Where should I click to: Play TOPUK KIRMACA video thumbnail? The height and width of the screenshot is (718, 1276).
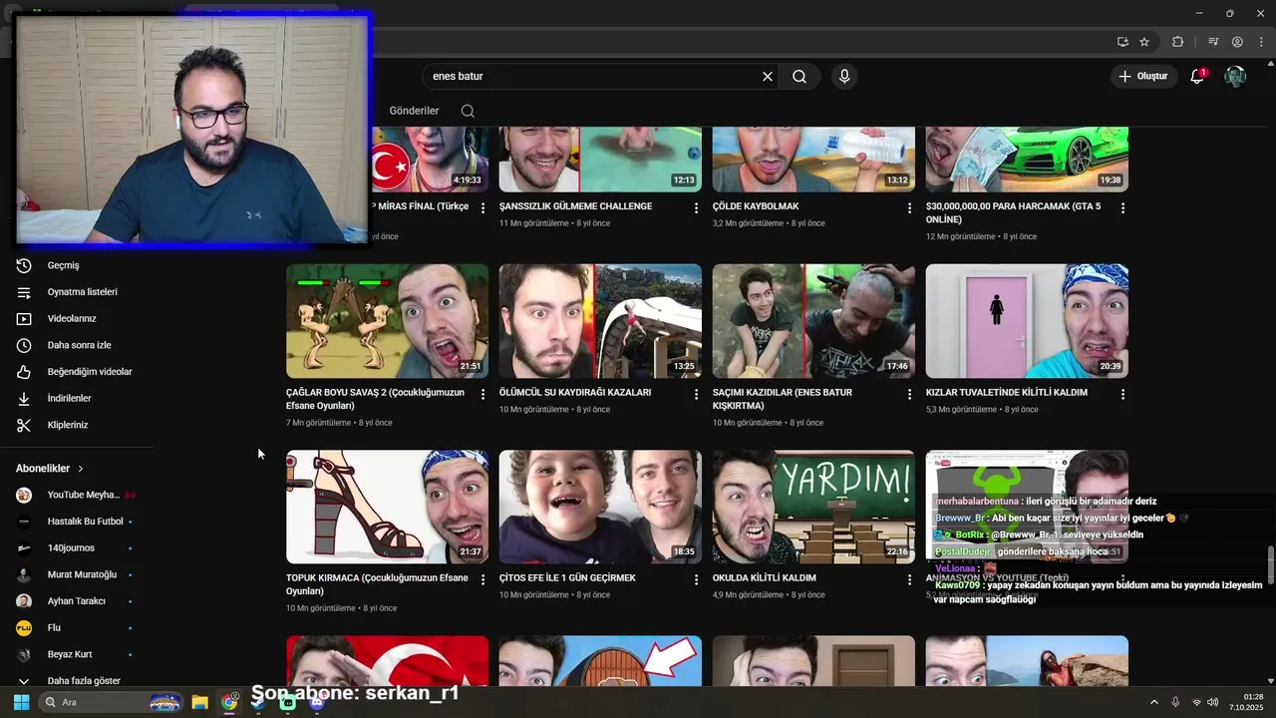point(387,507)
